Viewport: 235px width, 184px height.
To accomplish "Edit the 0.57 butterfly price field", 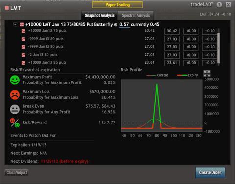I will [x=124, y=25].
